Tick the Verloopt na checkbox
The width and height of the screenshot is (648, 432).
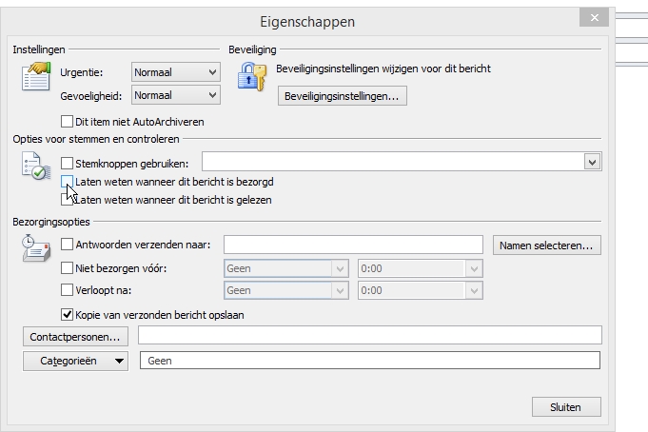(67, 290)
